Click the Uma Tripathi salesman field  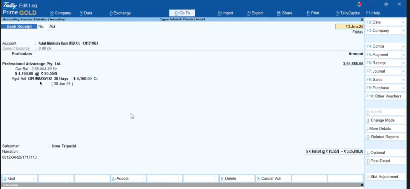(x=64, y=146)
